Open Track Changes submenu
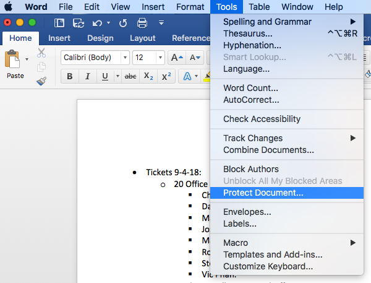The height and width of the screenshot is (283, 371). (287, 138)
